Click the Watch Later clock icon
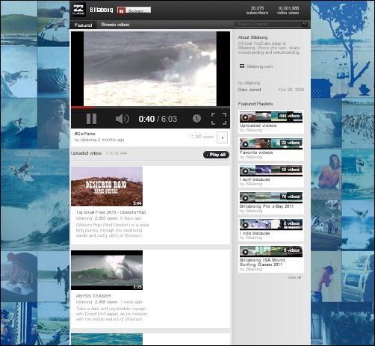The image size is (375, 346). (196, 119)
